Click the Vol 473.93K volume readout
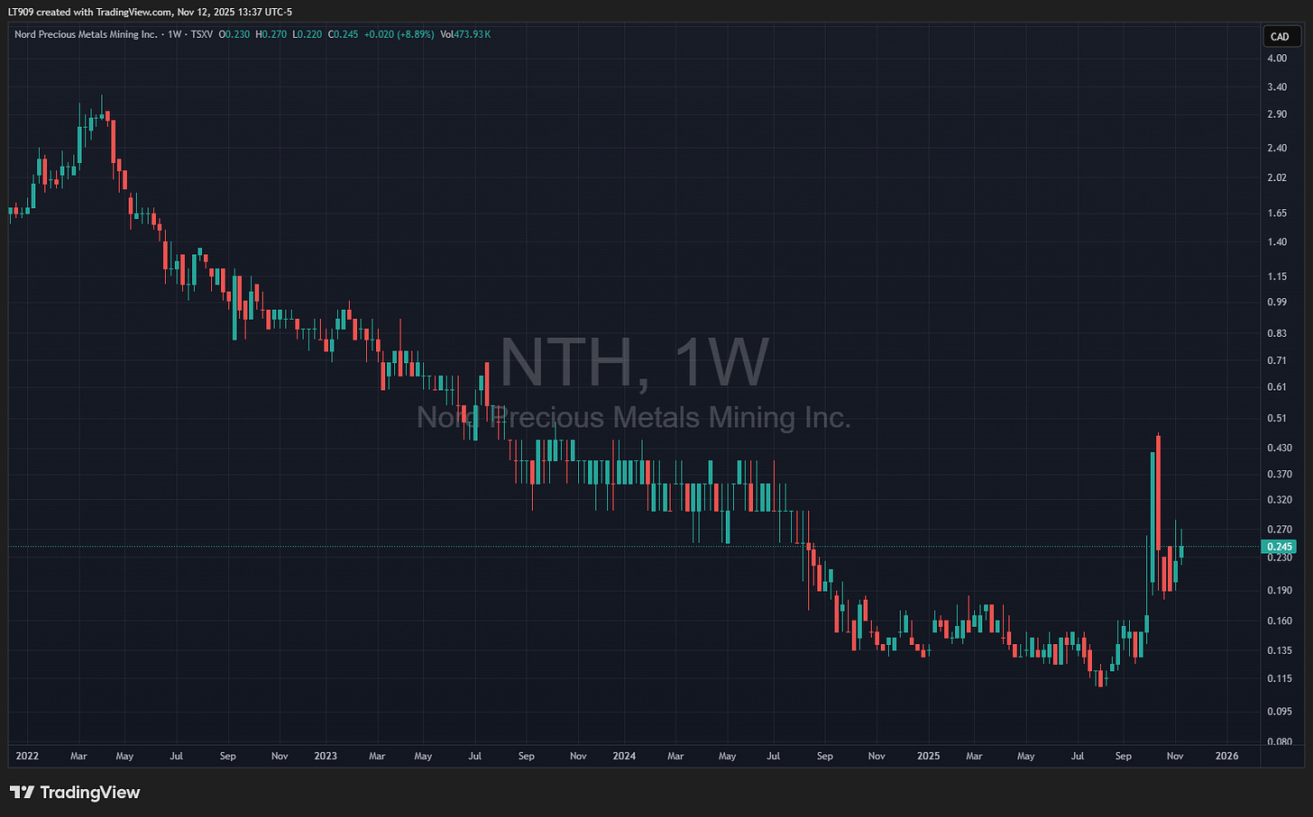Viewport: 1313px width, 817px height. click(x=465, y=34)
